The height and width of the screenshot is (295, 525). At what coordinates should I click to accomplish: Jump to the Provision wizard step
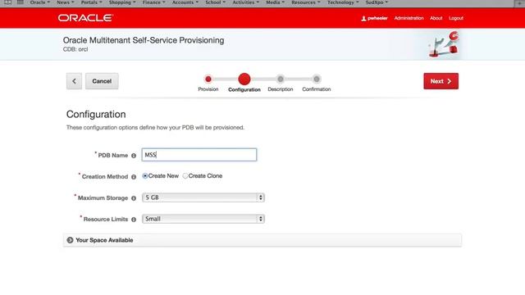click(x=208, y=79)
